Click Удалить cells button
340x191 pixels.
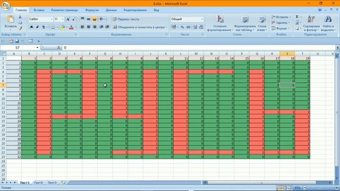(x=280, y=23)
